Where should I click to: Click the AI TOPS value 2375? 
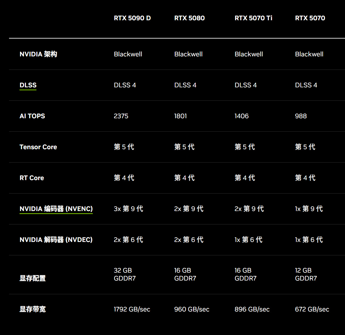tap(121, 116)
